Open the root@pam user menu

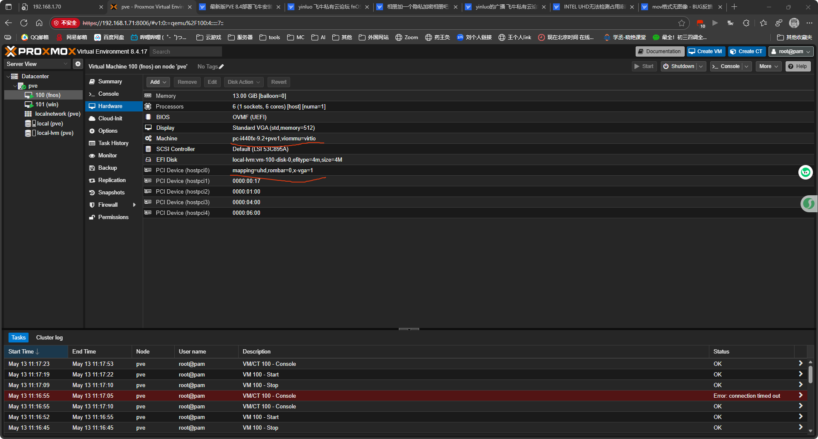point(791,51)
